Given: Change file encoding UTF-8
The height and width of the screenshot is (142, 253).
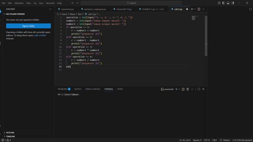Looking at the screenshot, I should [x=206, y=140].
